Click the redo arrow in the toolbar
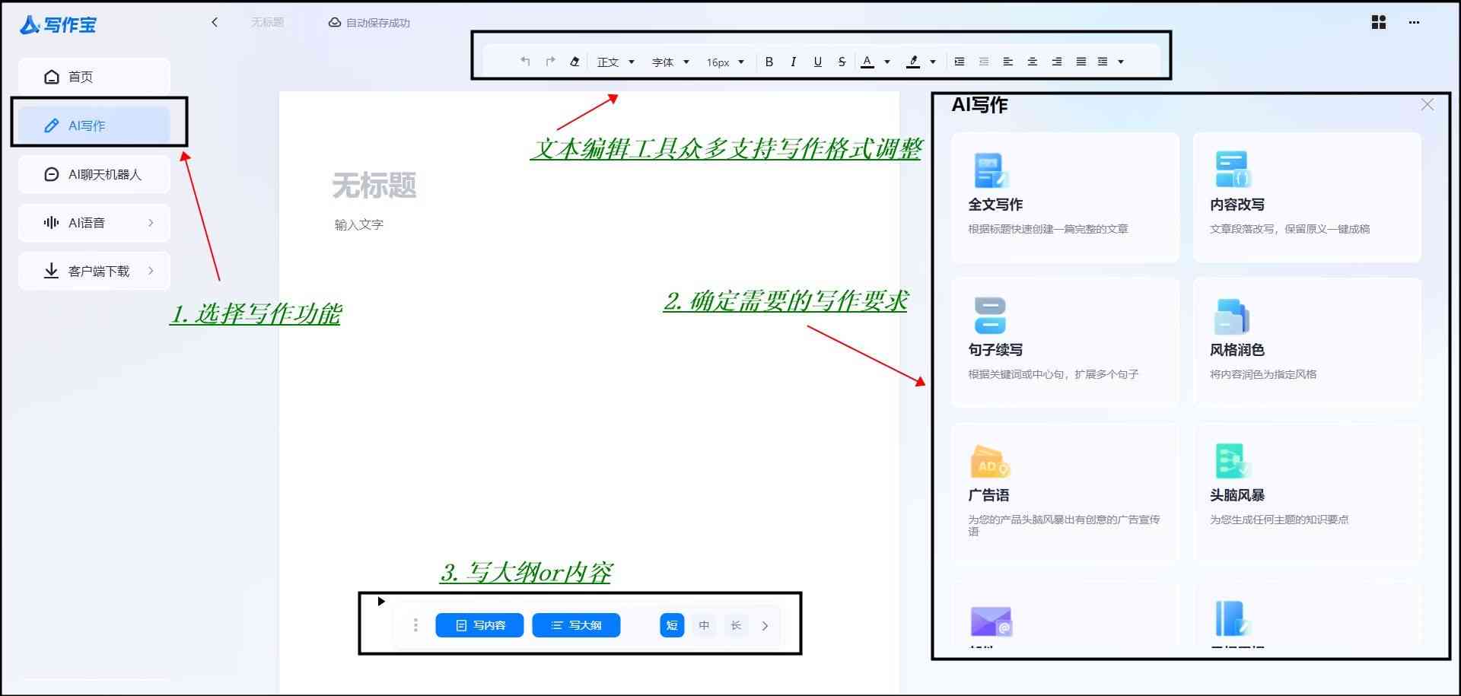 pyautogui.click(x=550, y=62)
